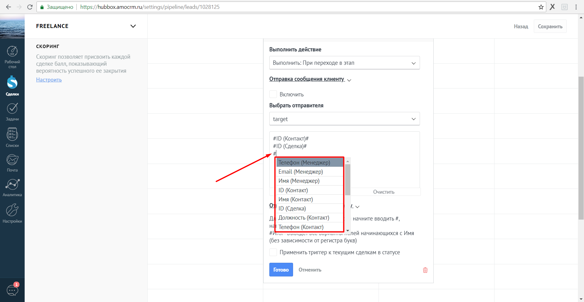
Task: Choose Имя (Контакт) from suggestions
Action: (310, 200)
